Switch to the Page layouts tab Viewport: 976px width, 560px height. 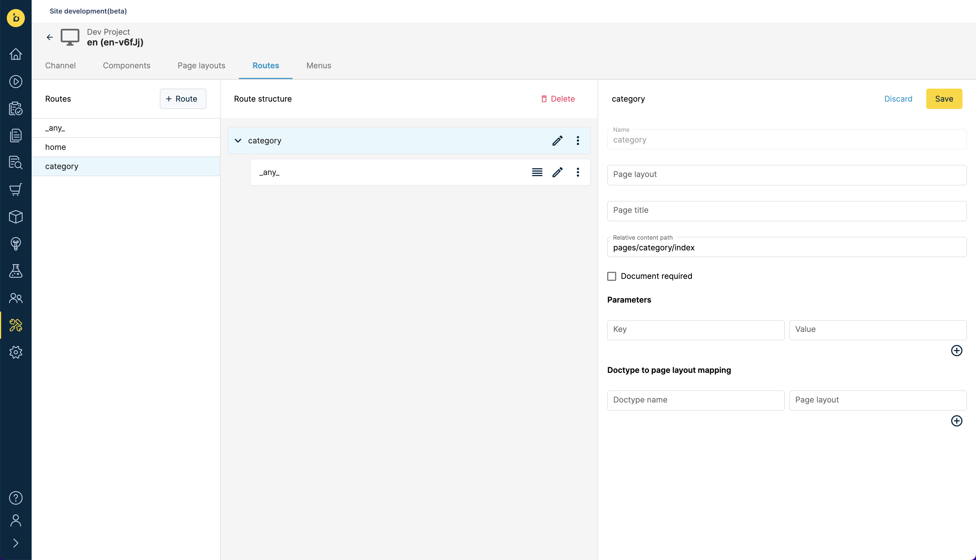click(x=201, y=66)
